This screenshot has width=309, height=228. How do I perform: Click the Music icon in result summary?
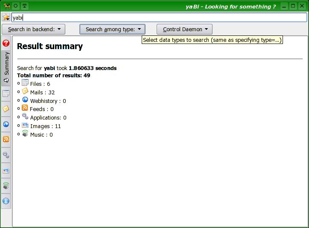(25, 133)
